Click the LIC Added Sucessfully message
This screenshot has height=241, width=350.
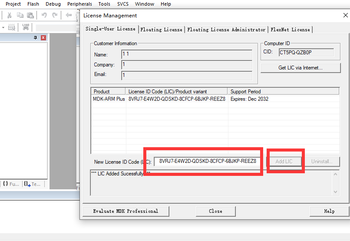click(121, 174)
